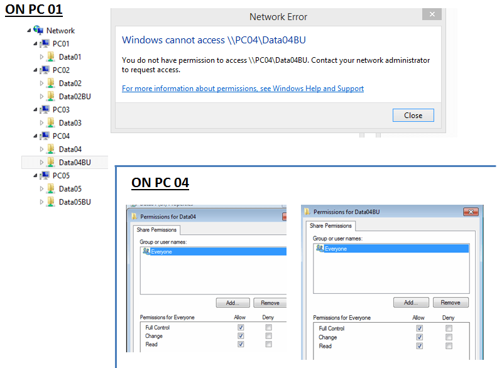Viewport: 497px width, 368px height.
Task: Collapse the PC02 tree node
Action: point(35,70)
